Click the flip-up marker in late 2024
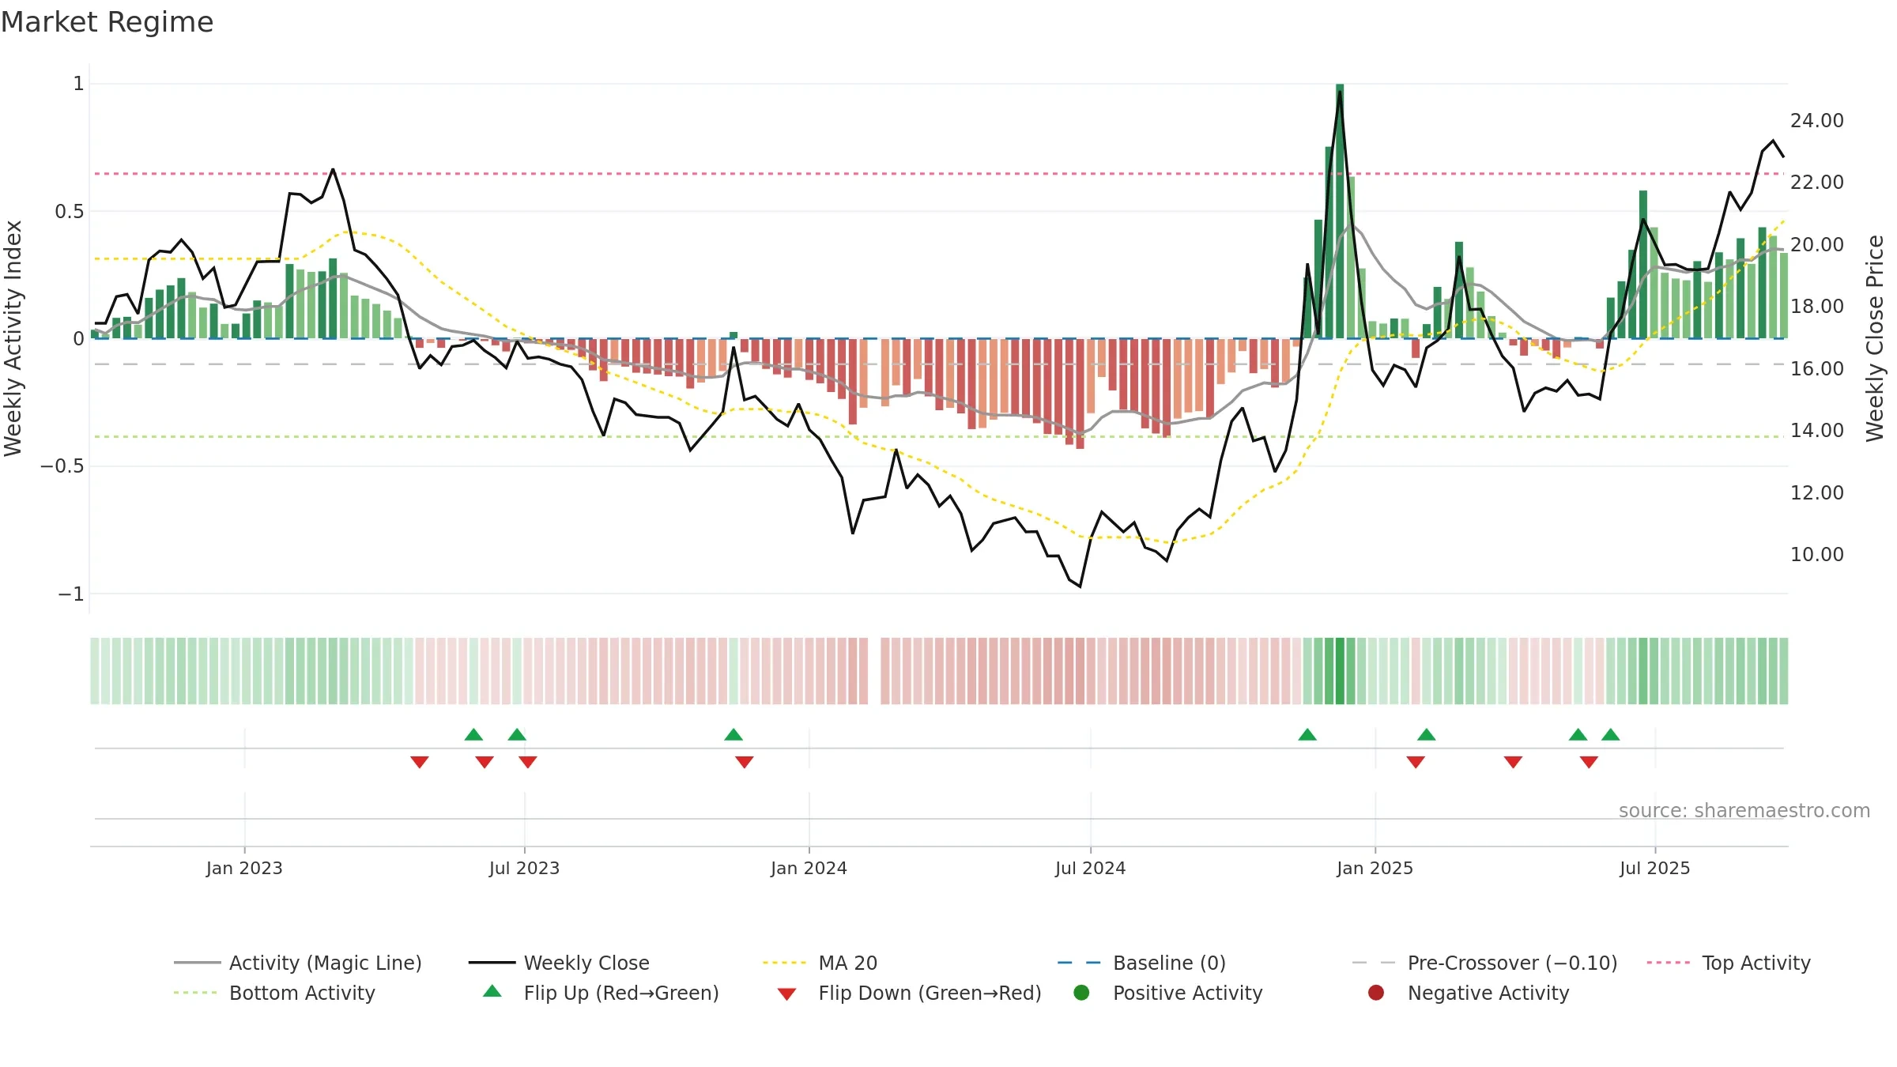 [1307, 734]
